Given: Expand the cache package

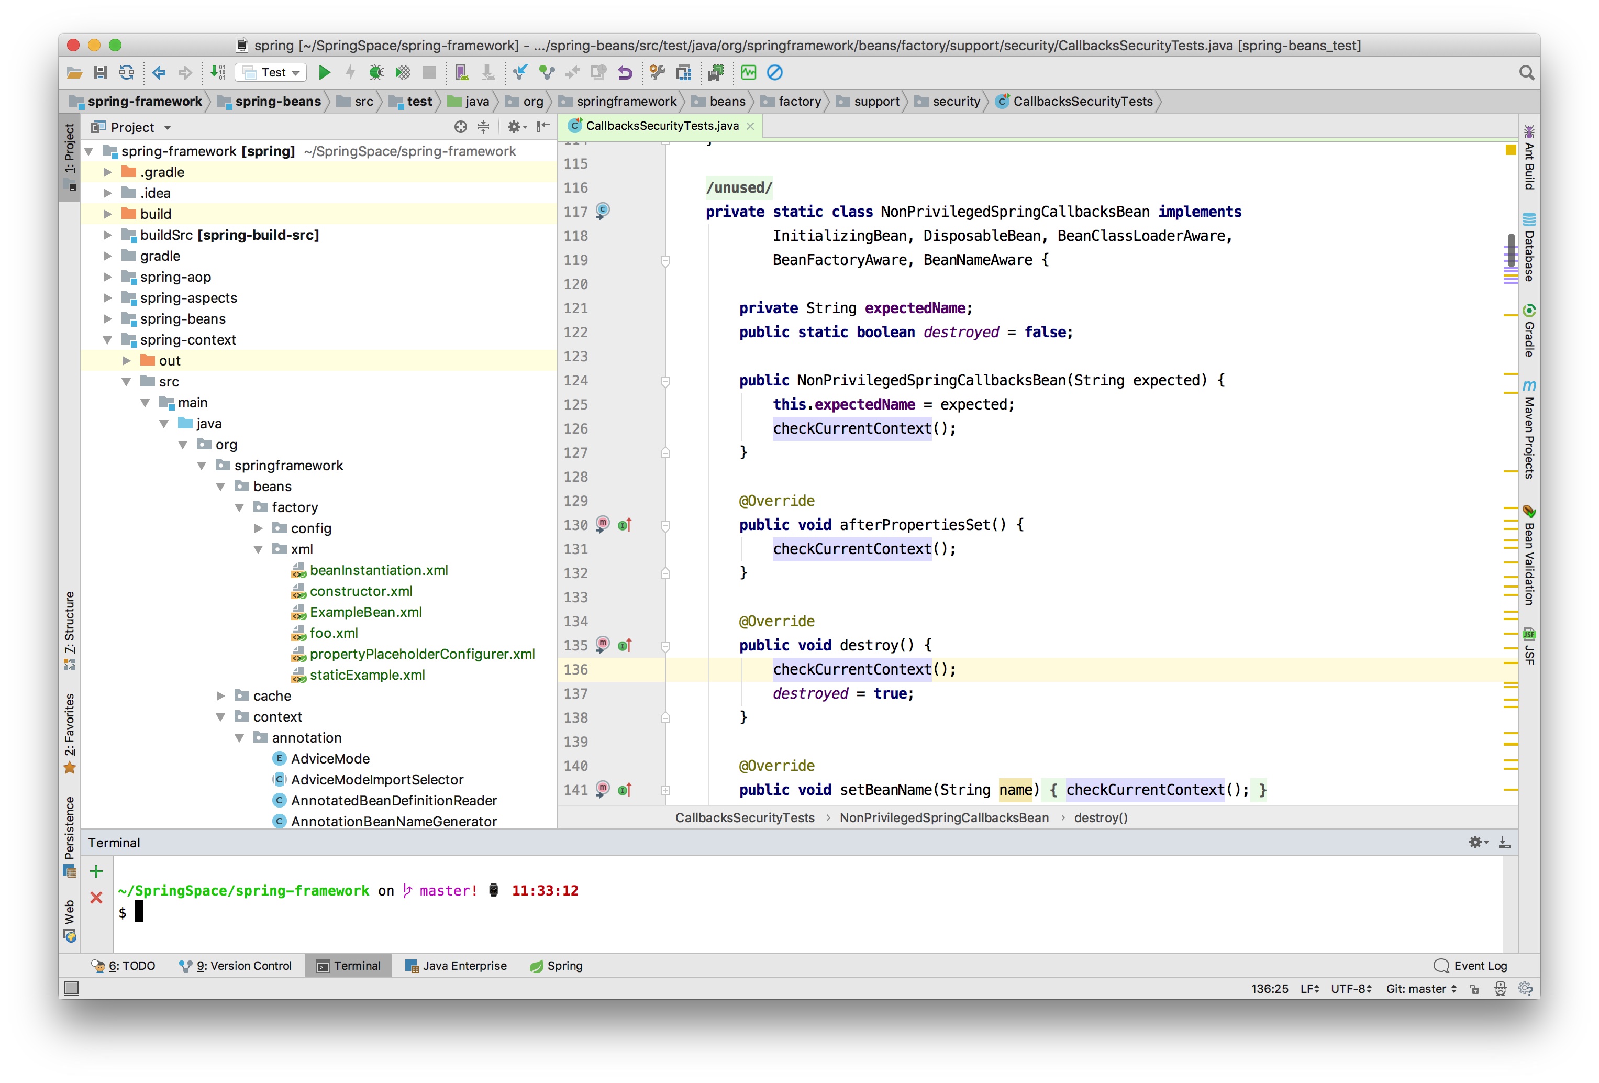Looking at the screenshot, I should tap(221, 695).
